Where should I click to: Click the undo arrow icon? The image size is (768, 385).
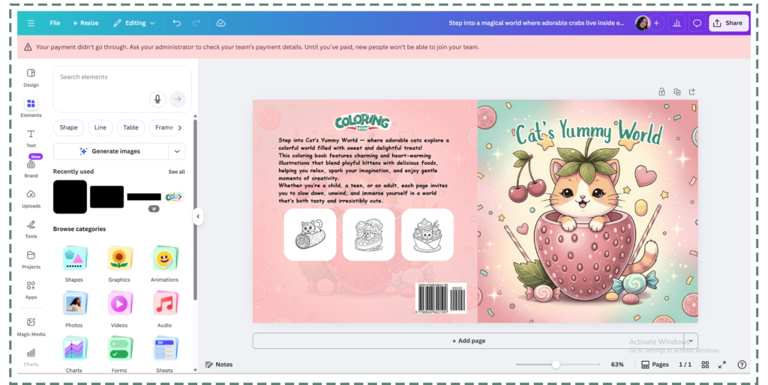click(x=176, y=23)
